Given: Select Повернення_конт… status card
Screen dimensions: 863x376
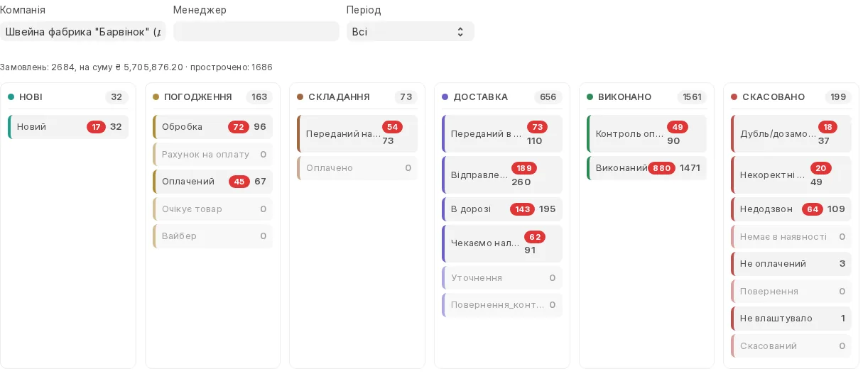Looking at the screenshot, I should [502, 305].
